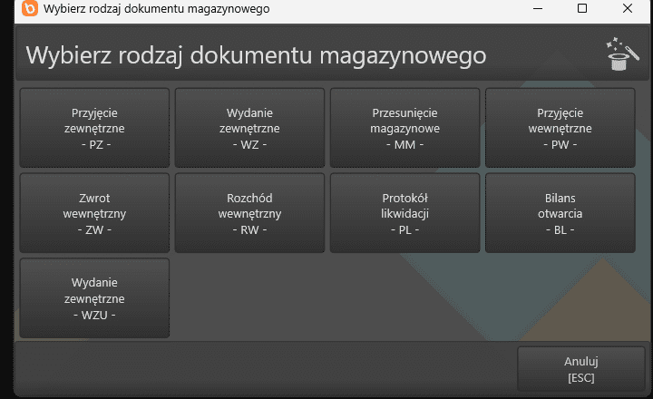Click the window title bar text

click(156, 9)
